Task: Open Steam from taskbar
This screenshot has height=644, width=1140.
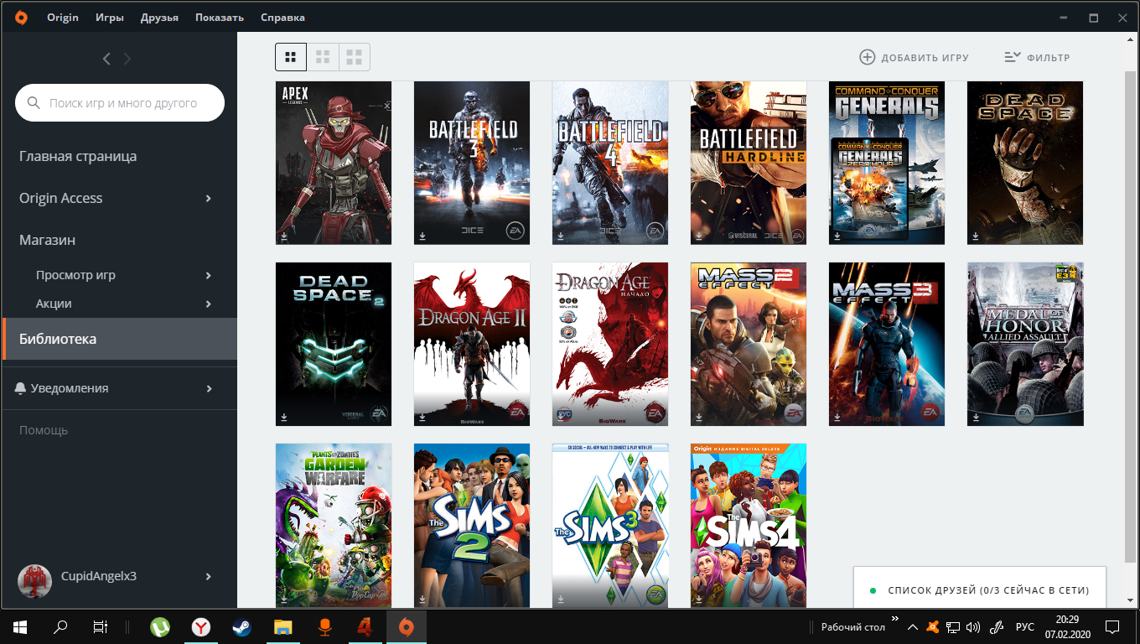Action: point(241,626)
